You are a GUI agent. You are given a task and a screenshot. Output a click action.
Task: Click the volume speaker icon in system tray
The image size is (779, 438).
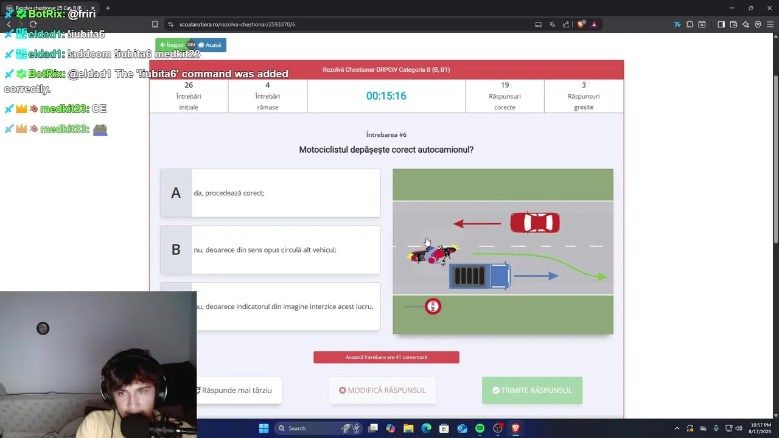[739, 428]
